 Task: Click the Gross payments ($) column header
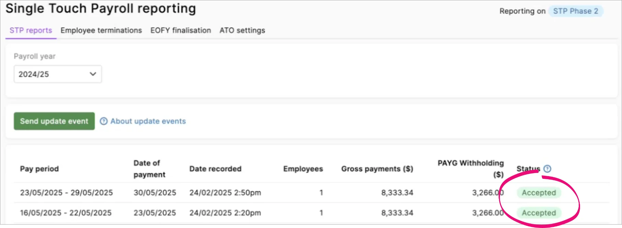377,169
